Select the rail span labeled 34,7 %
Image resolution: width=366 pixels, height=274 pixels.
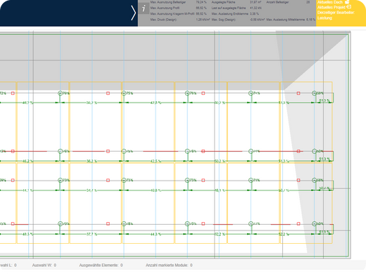pos(91,190)
